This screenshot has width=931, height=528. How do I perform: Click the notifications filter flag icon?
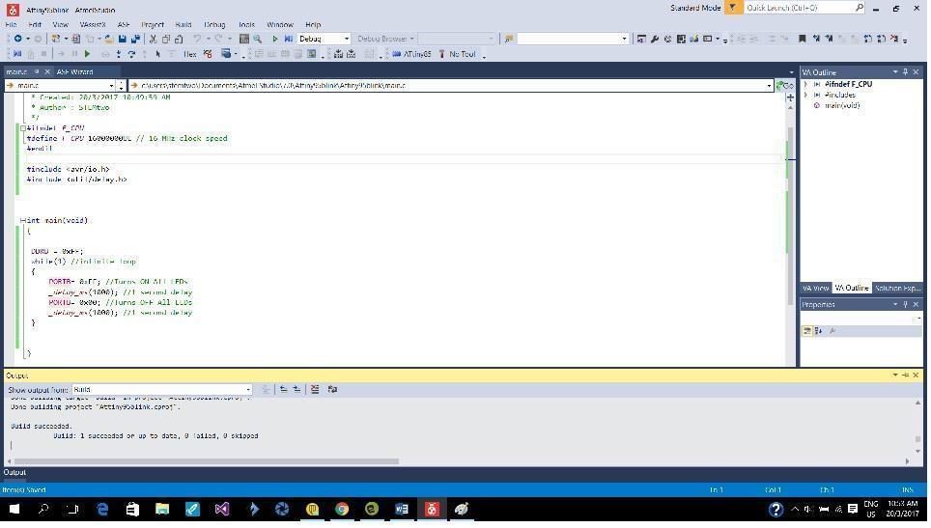733,8
